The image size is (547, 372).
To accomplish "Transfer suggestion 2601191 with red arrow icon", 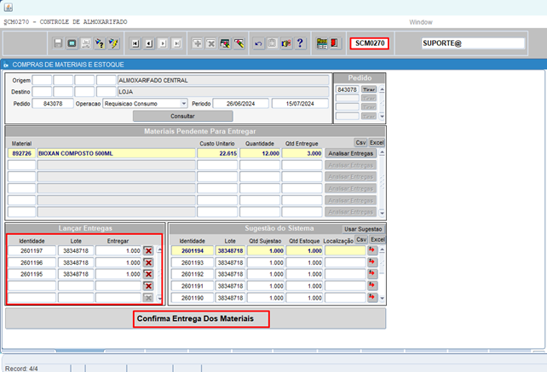I will 372,286.
